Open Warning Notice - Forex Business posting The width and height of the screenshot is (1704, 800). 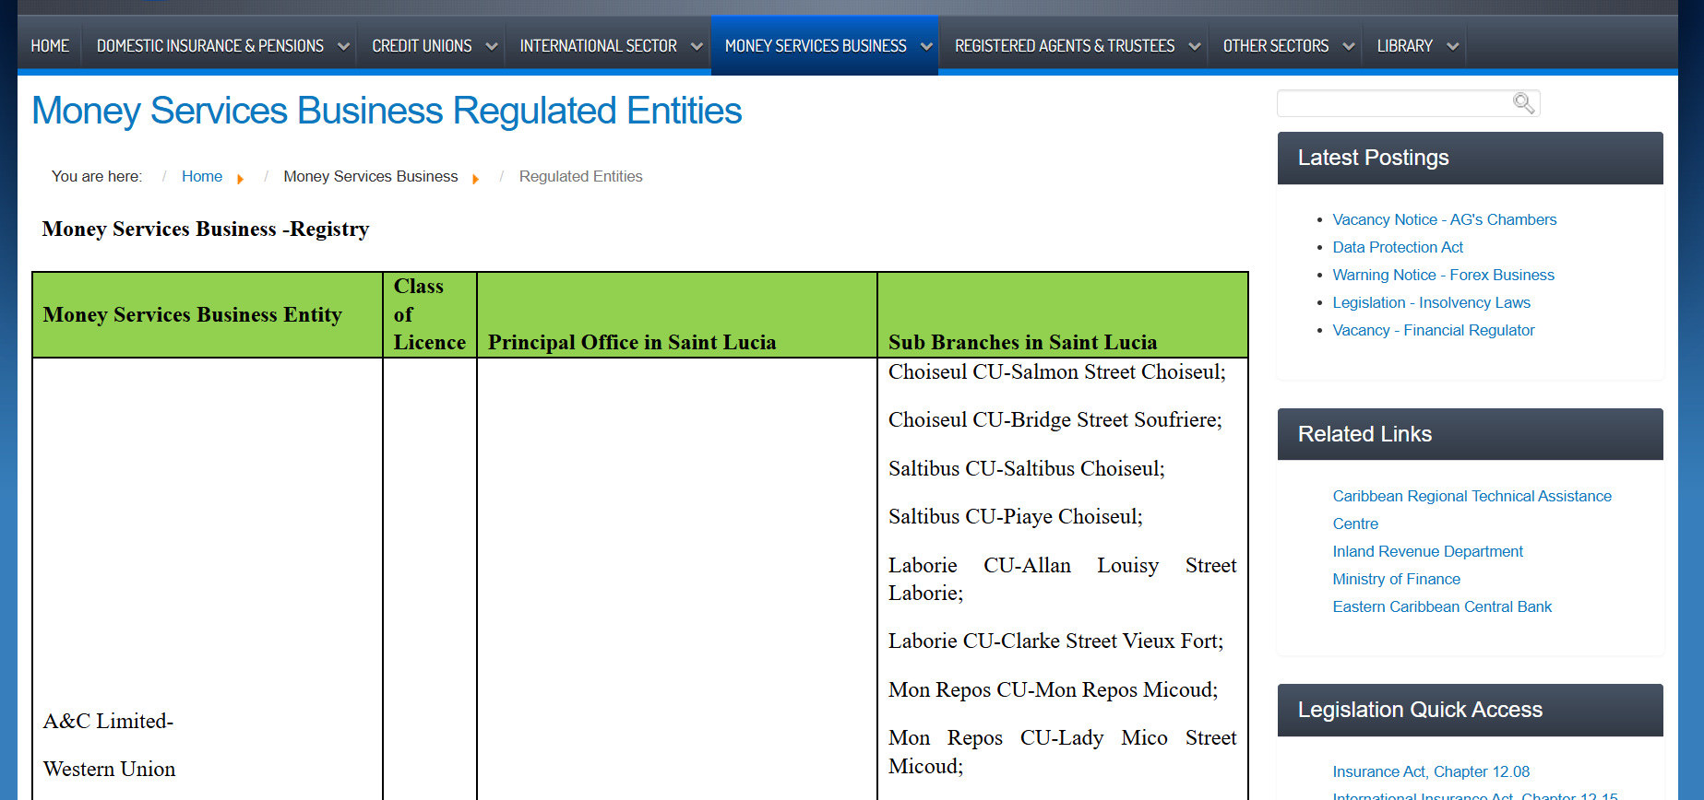(1443, 275)
